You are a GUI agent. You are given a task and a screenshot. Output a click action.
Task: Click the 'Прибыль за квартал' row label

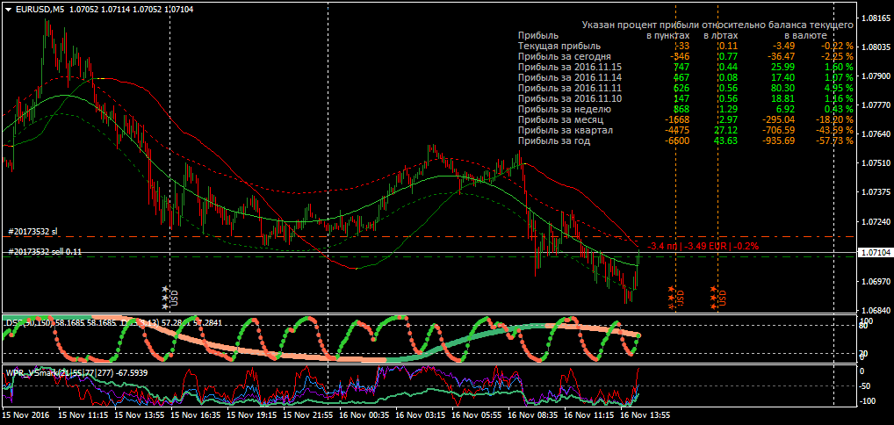566,131
